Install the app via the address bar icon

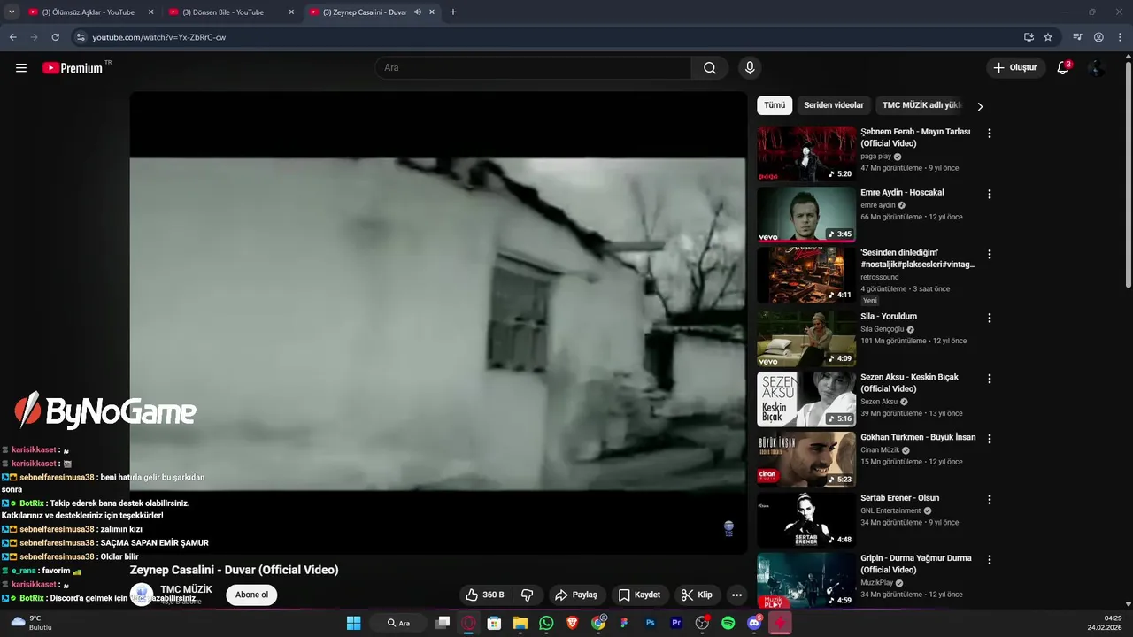pos(1029,37)
